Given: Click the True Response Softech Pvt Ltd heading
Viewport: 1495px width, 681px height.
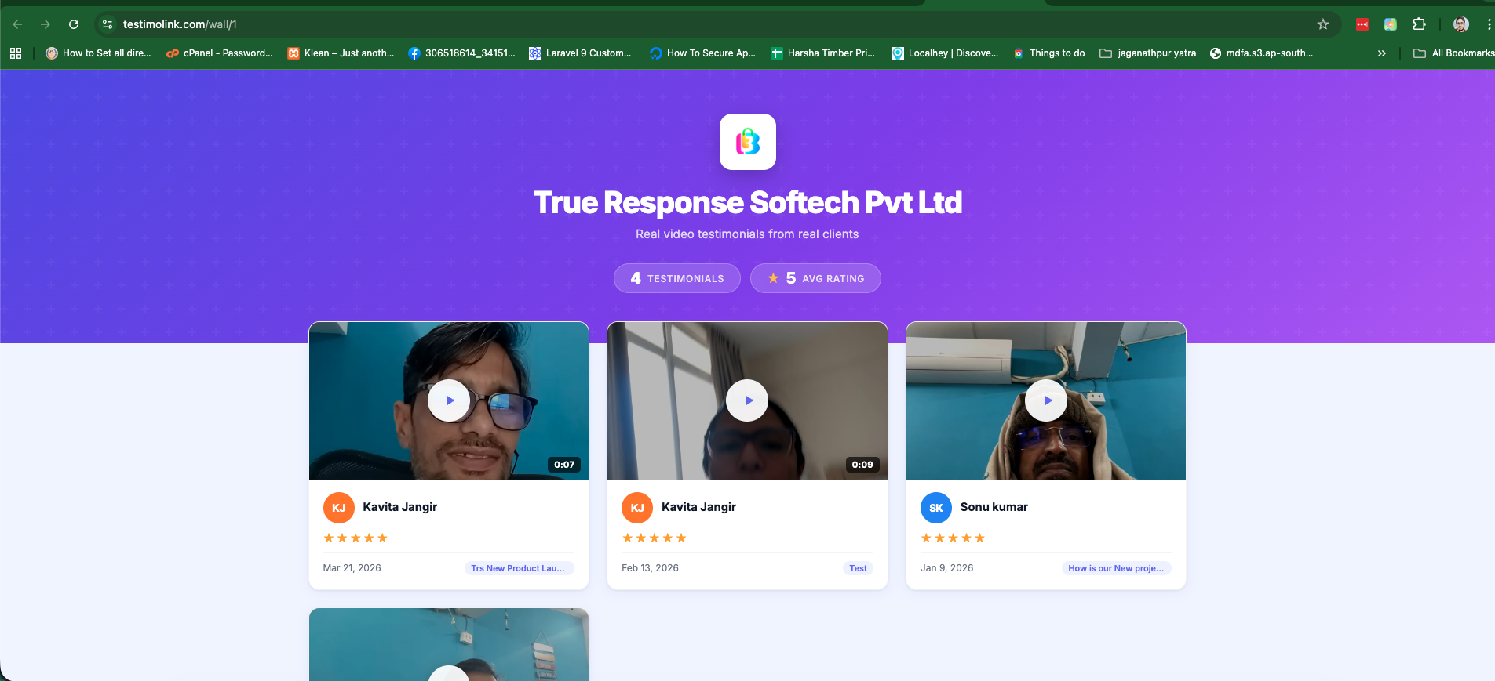Looking at the screenshot, I should coord(748,202).
